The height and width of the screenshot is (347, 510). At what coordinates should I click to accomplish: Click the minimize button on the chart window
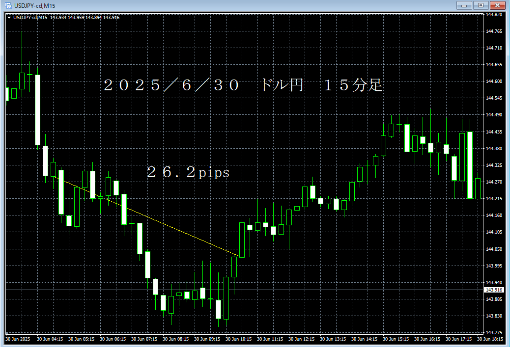point(464,5)
